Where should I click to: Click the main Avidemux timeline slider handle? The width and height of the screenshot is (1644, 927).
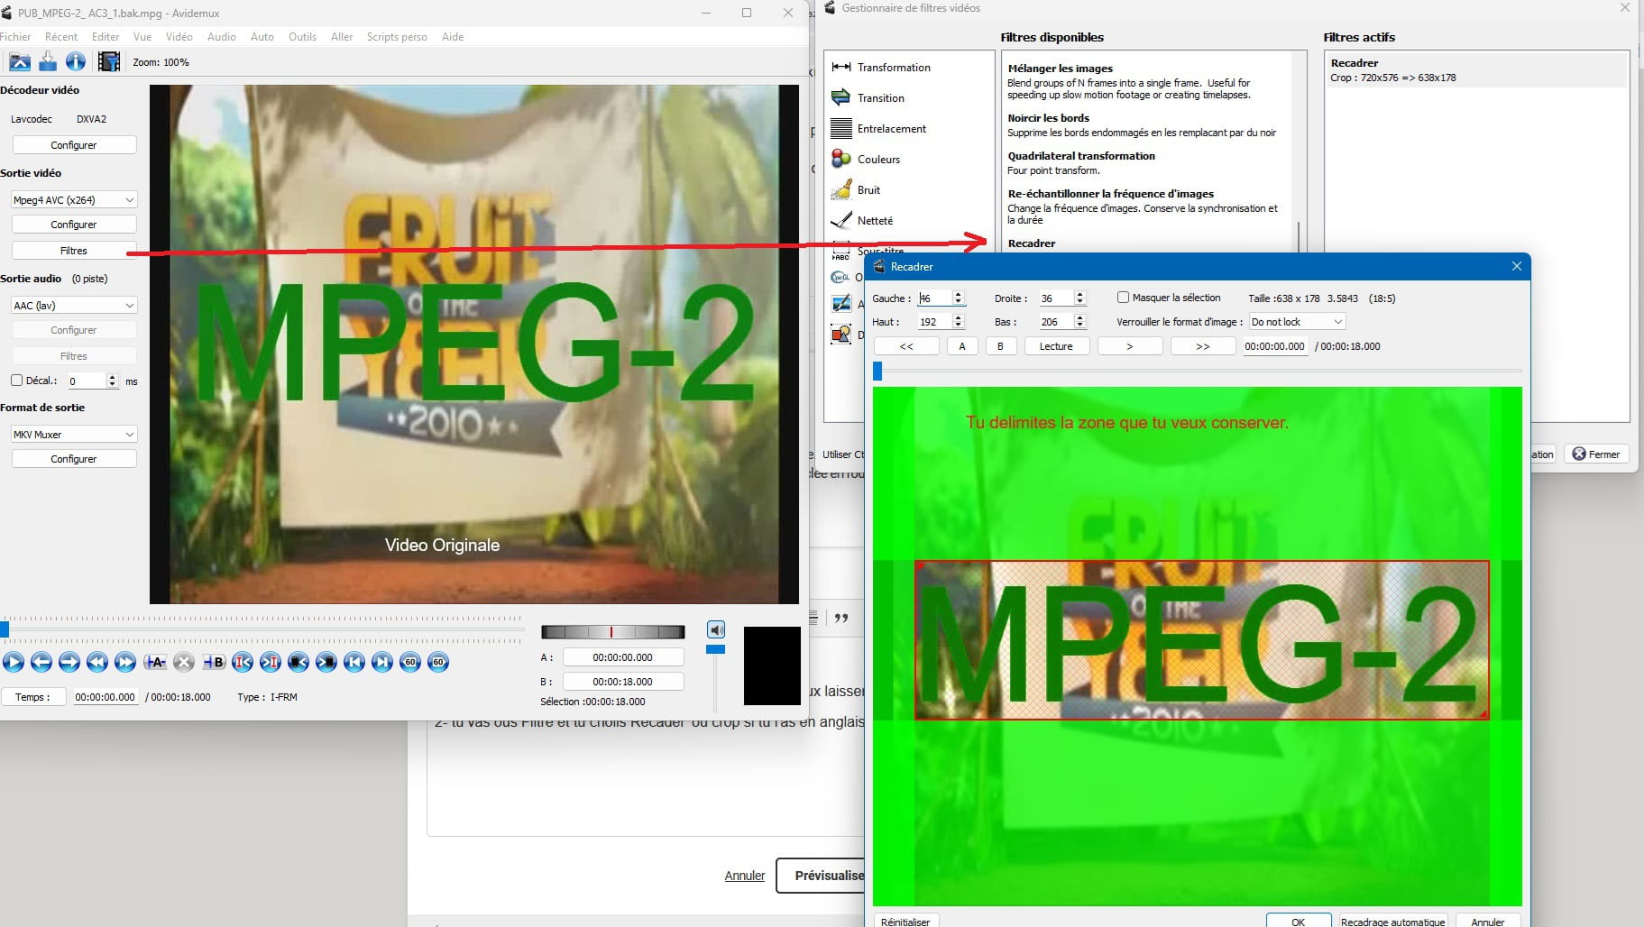(5, 629)
